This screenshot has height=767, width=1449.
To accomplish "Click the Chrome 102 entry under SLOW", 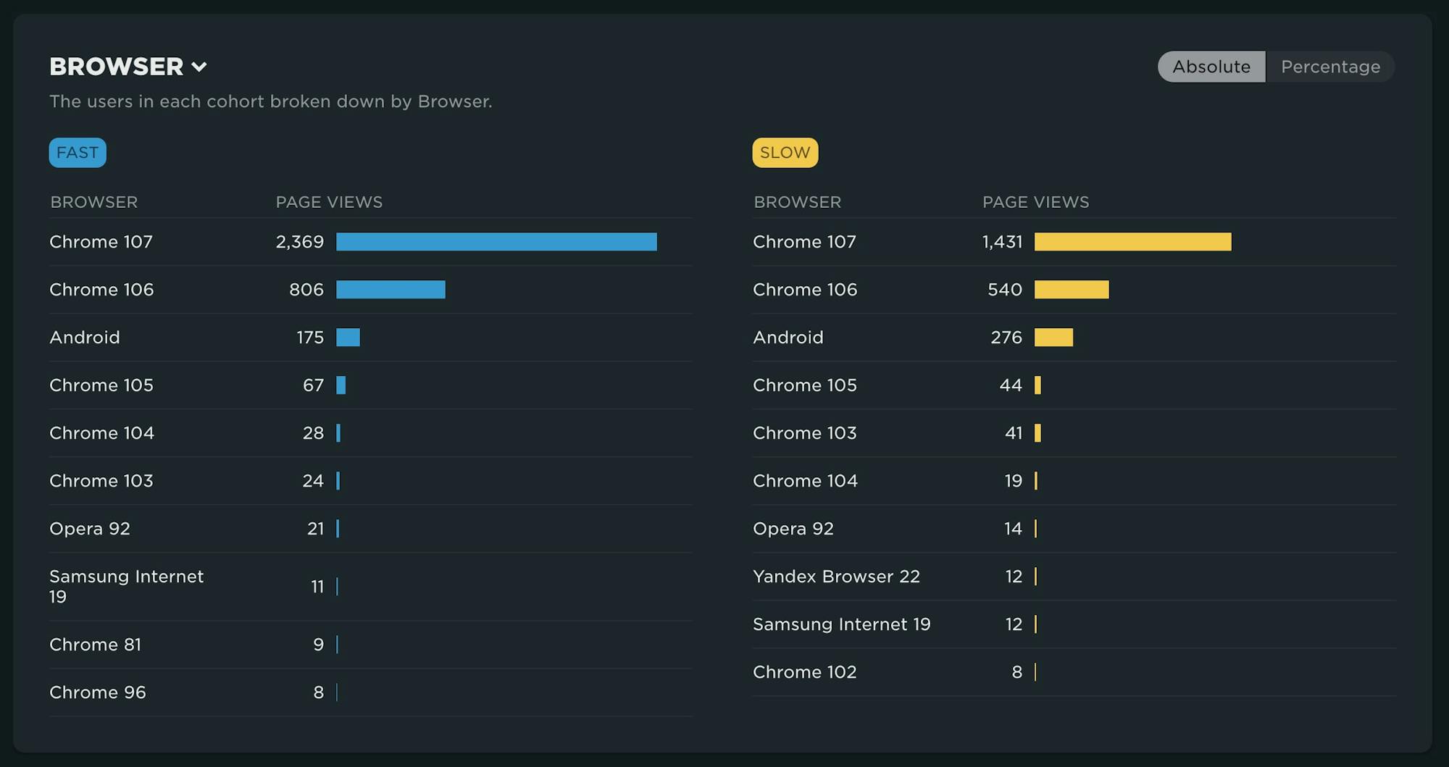I will 804,671.
